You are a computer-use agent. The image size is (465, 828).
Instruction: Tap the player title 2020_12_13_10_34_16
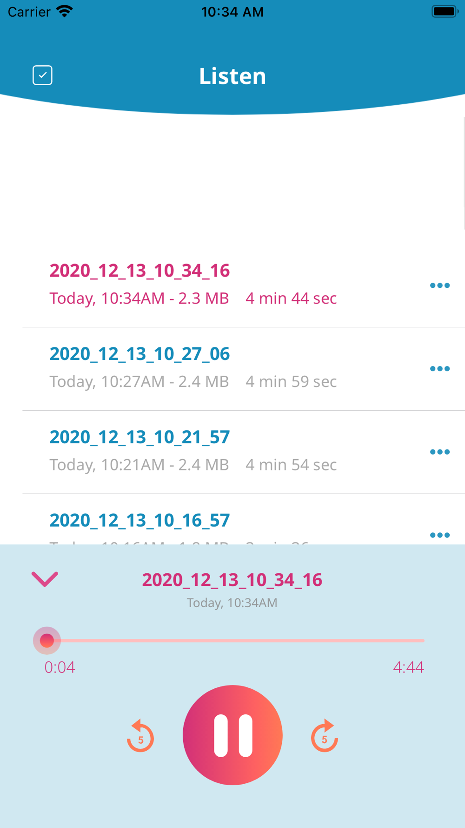click(x=232, y=580)
